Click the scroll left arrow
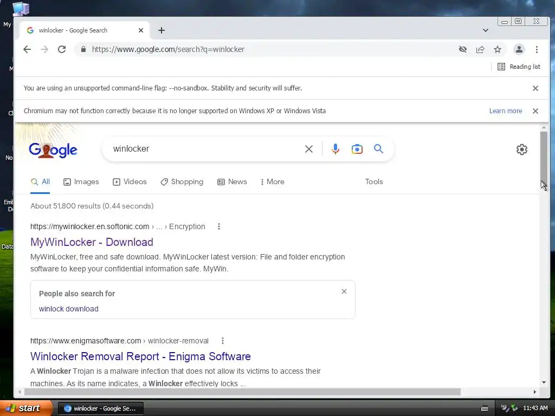 [x=20, y=392]
